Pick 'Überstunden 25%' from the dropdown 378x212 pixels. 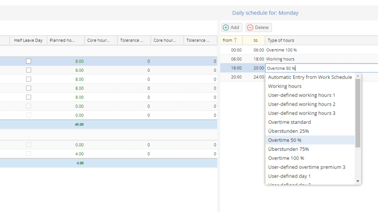288,131
